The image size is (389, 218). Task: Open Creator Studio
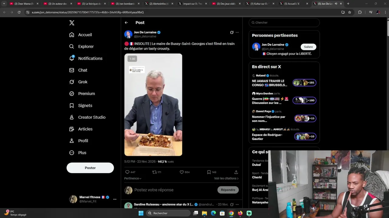click(87, 117)
